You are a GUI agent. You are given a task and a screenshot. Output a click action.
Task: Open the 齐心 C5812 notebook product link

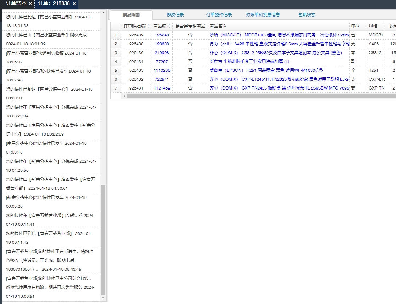276,52
